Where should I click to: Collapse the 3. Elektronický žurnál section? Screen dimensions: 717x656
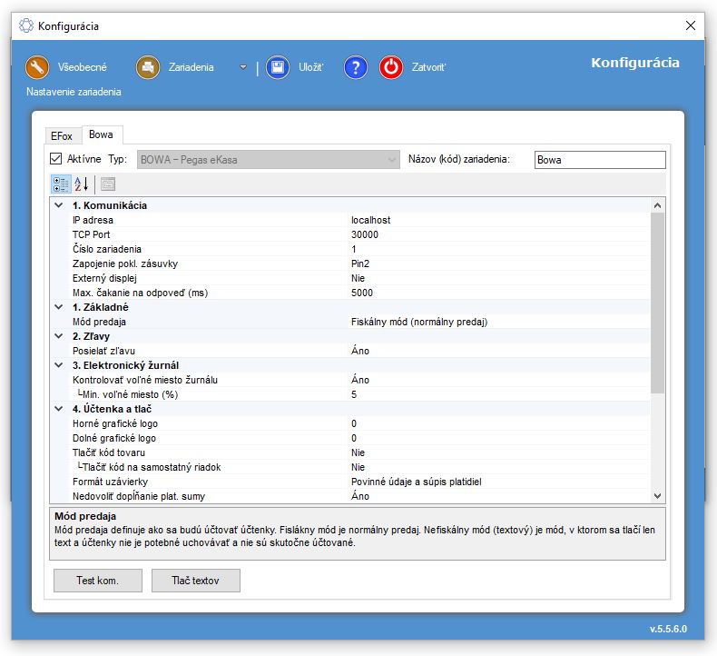[x=59, y=365]
